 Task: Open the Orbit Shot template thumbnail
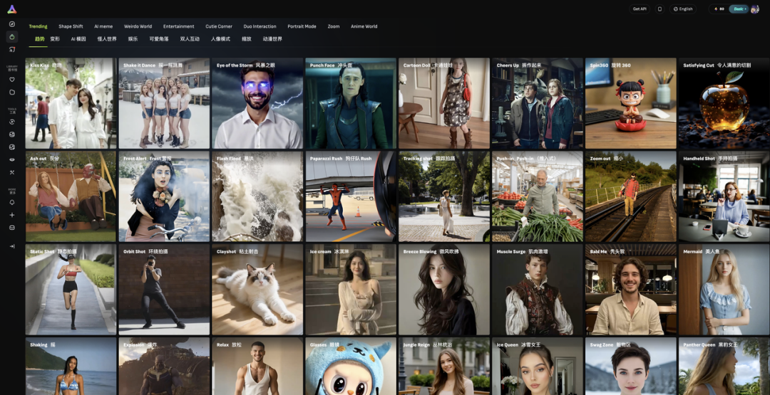[x=164, y=290]
